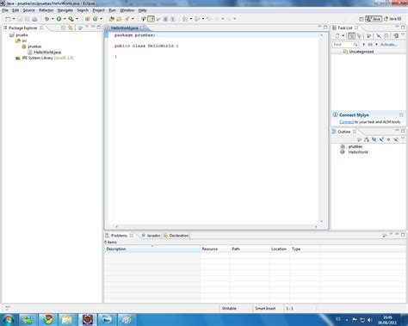Image resolution: width=408 pixels, height=326 pixels.
Task: Click the Connect link under Connect Mylyn
Action: pos(347,122)
